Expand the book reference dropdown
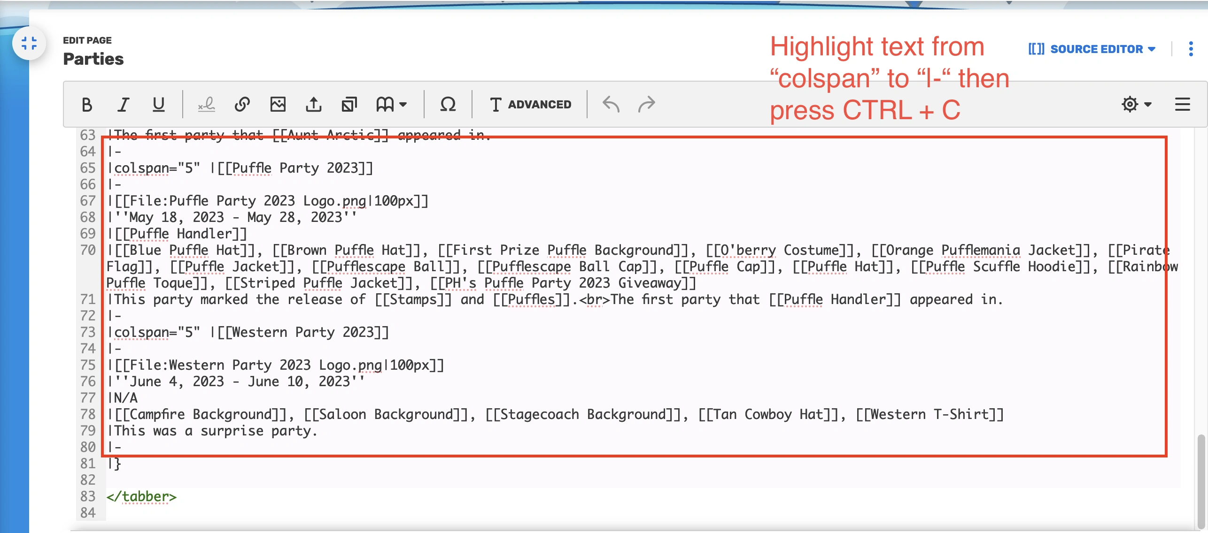The width and height of the screenshot is (1208, 533). [x=391, y=104]
